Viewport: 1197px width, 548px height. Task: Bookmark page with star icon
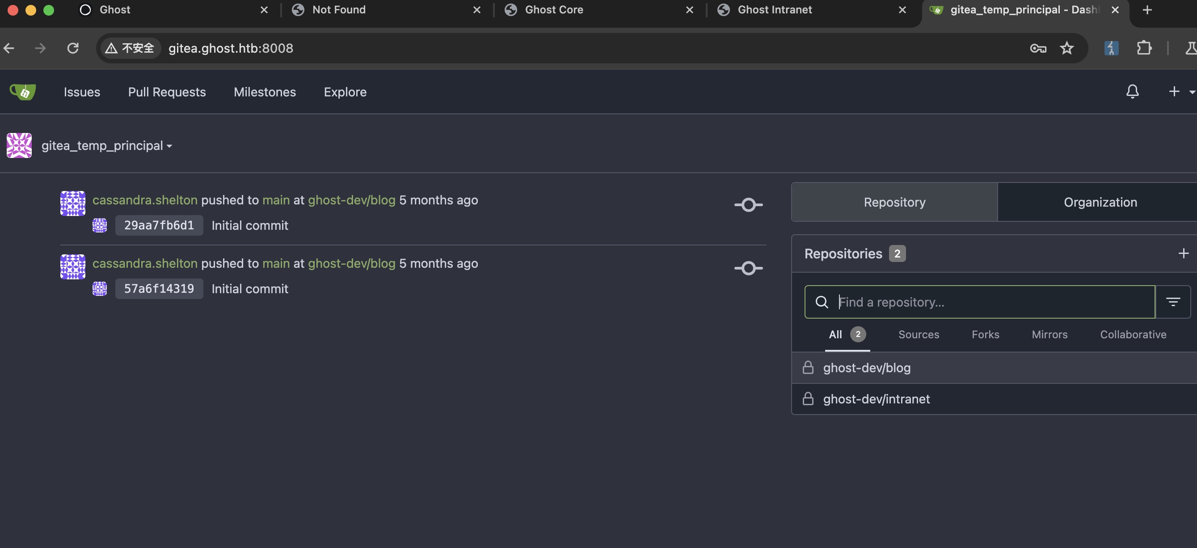(1066, 48)
